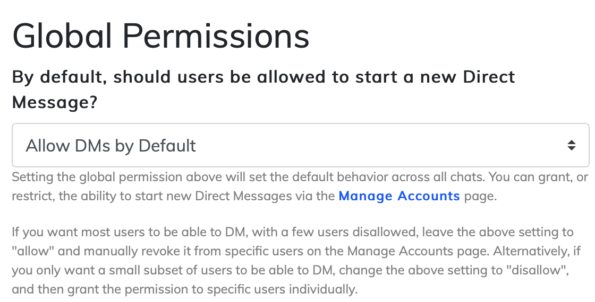Click the empty middle area of the select box
595x302 pixels.
[x=372, y=145]
